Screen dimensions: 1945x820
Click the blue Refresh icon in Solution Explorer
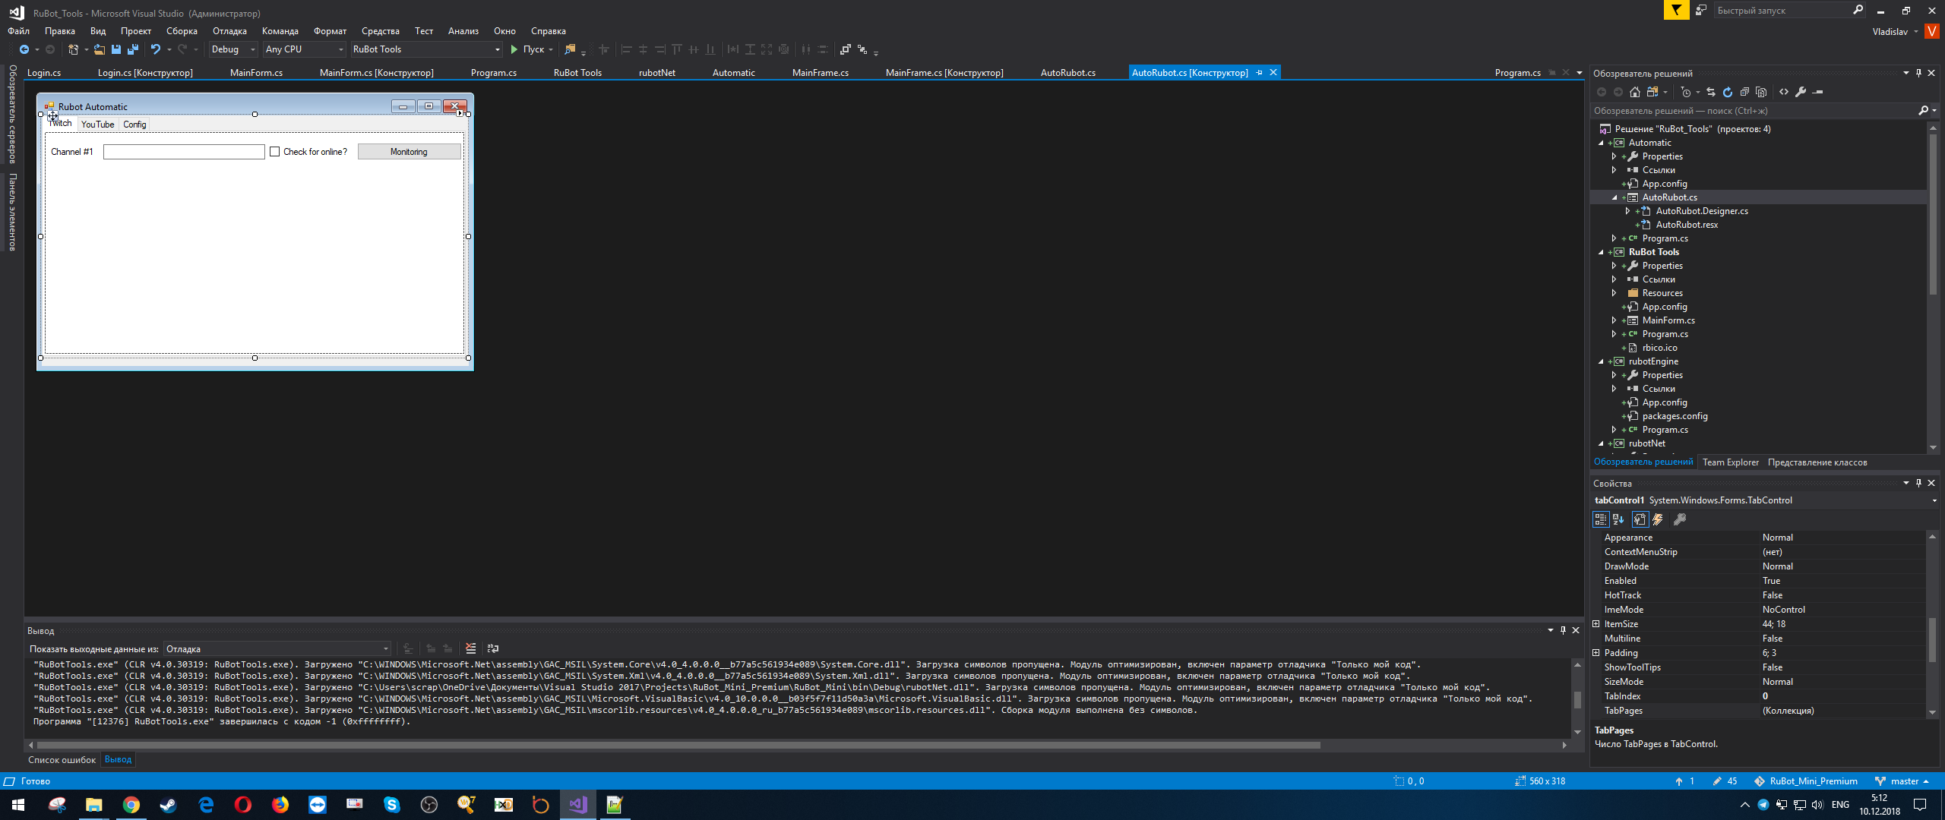point(1727,92)
